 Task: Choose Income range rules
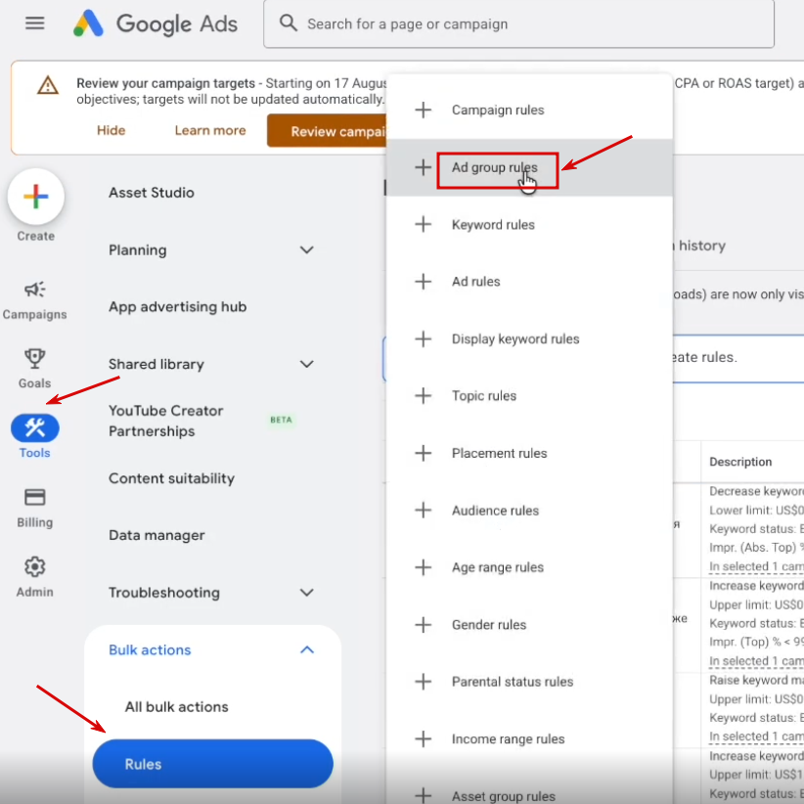508,739
